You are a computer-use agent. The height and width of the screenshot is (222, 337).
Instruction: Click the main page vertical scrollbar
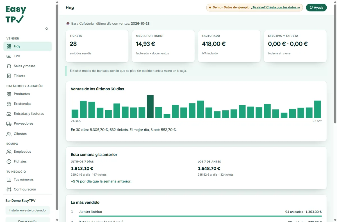click(334, 63)
